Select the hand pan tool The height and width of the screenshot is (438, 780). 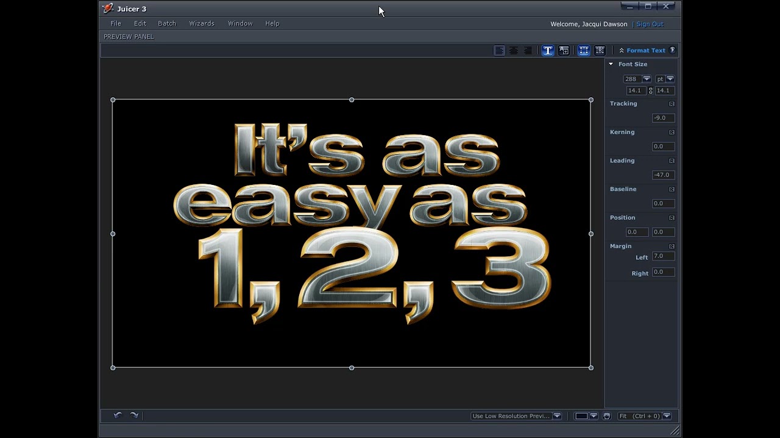[607, 416]
